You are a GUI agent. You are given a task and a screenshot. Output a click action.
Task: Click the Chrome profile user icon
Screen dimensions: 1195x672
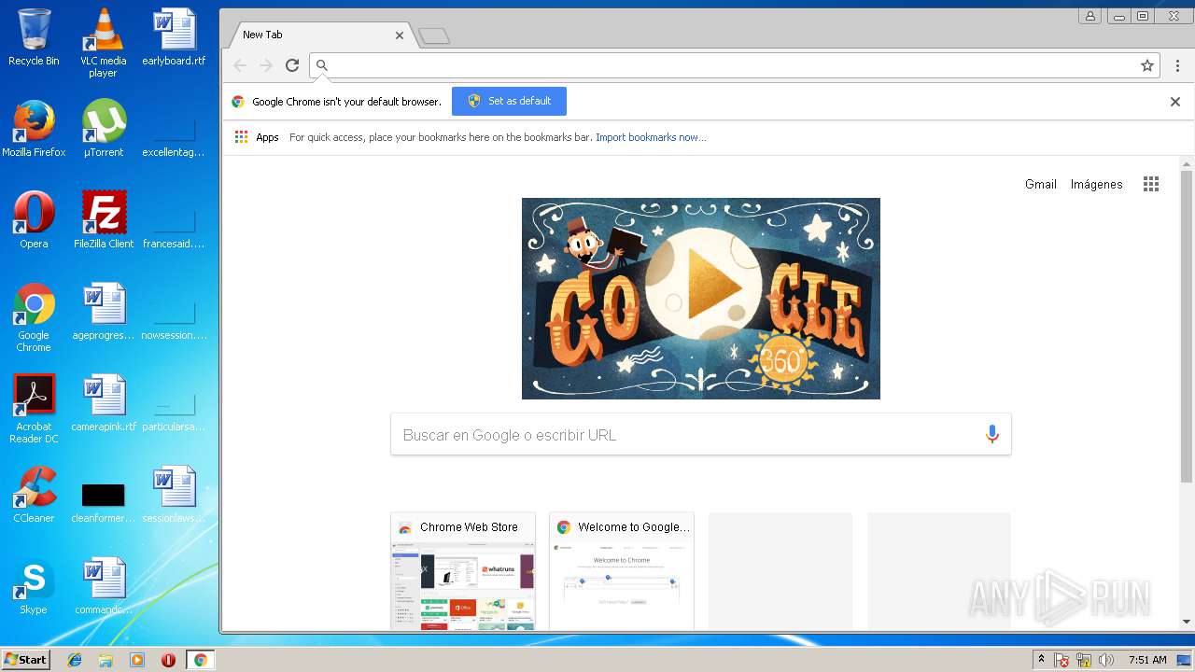click(1090, 15)
